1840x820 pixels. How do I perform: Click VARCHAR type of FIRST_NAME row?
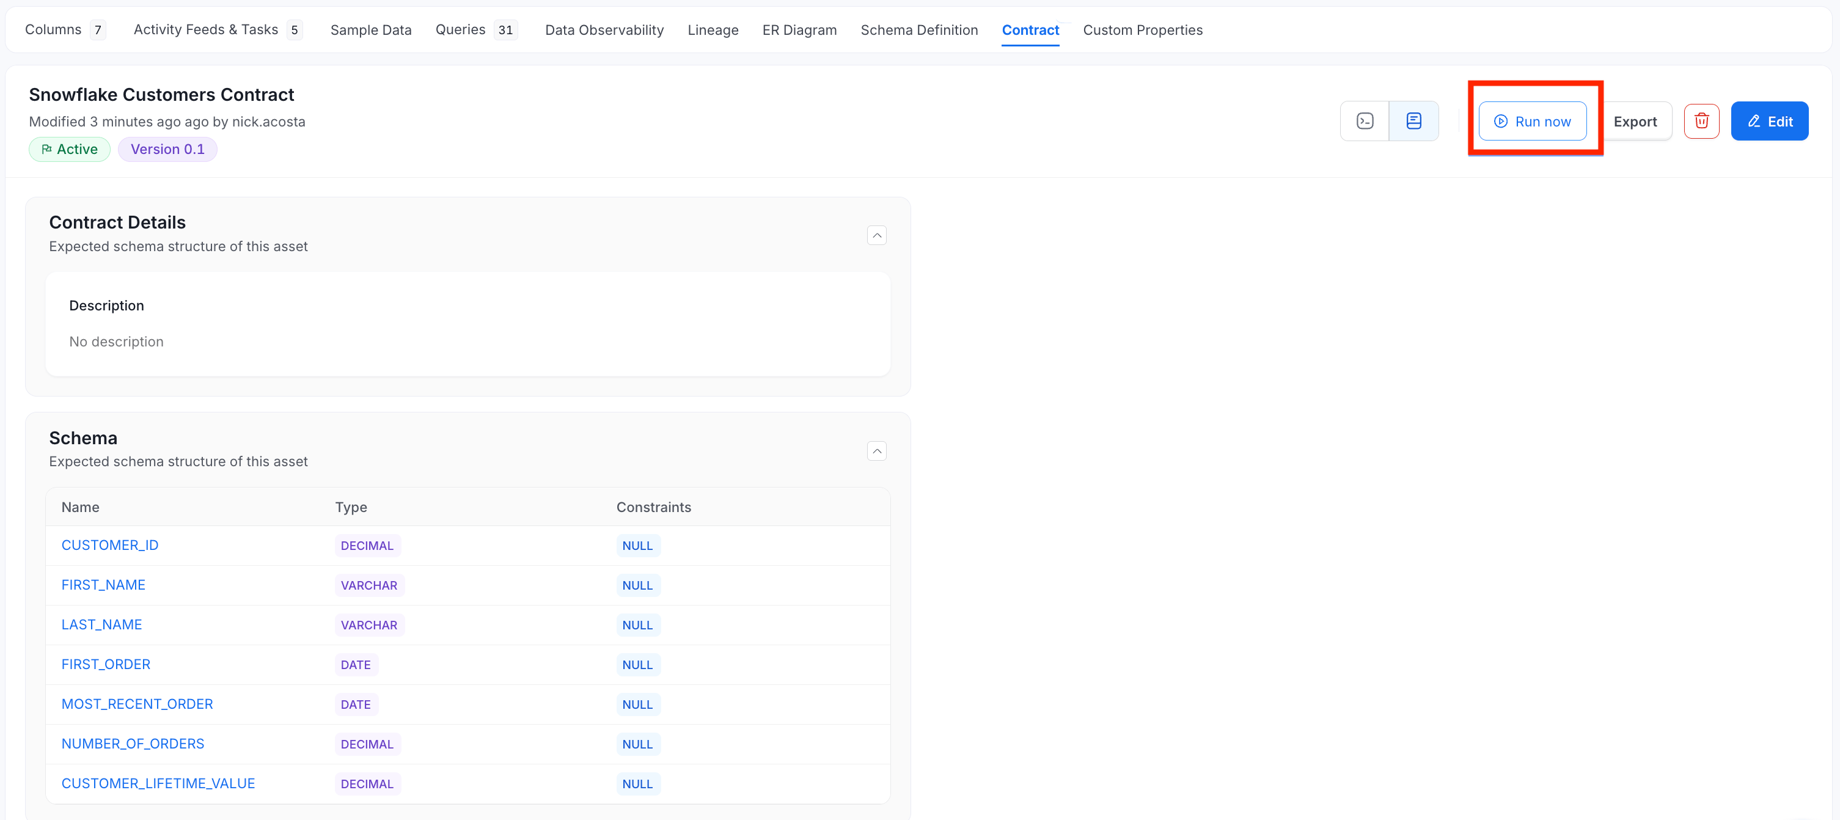click(x=368, y=586)
